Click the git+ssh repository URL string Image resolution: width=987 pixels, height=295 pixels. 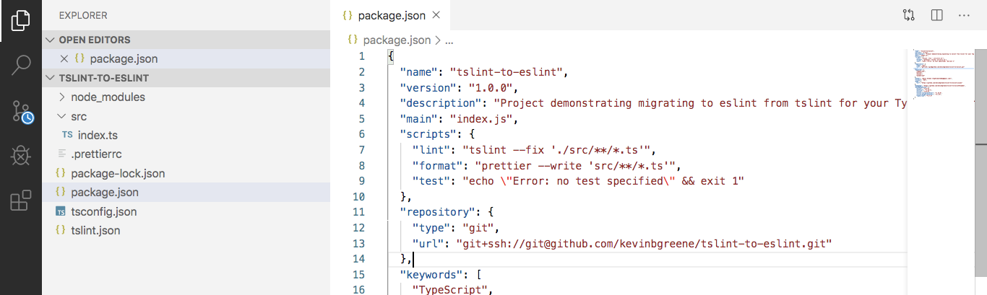647,244
